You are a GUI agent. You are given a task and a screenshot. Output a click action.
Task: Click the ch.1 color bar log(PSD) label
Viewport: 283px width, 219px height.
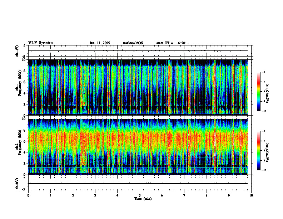(268, 93)
